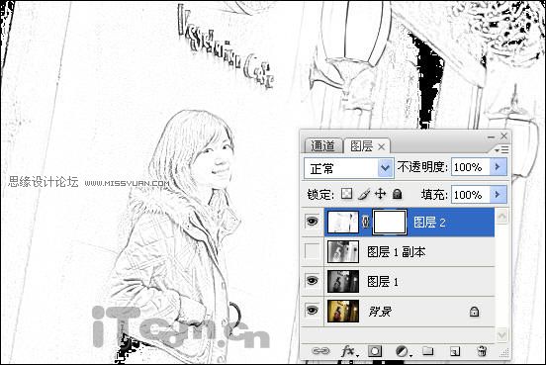Screen dimensions: 546x365
Task: Open the layers panel flyout menu
Action: 501,150
